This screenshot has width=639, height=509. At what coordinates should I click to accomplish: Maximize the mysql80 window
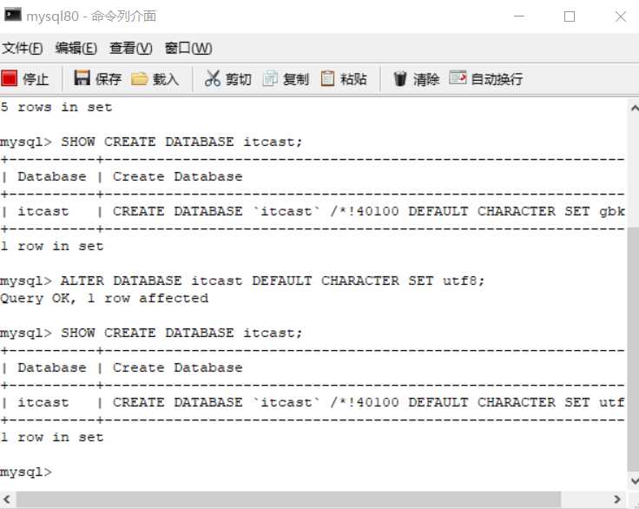(x=570, y=17)
